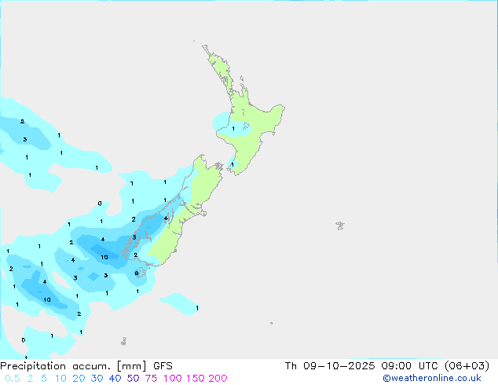The image size is (498, 385).
Task: Select the 20 mm legend value
Action: pyautogui.click(x=79, y=379)
